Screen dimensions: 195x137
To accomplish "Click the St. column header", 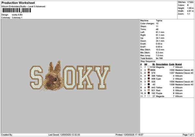I will click(154, 64).
